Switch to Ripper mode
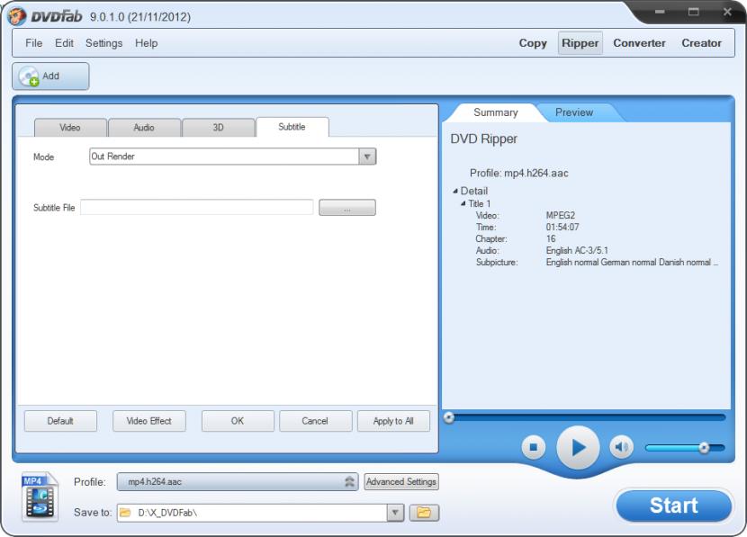Screen dimensions: 747x537 click(580, 43)
